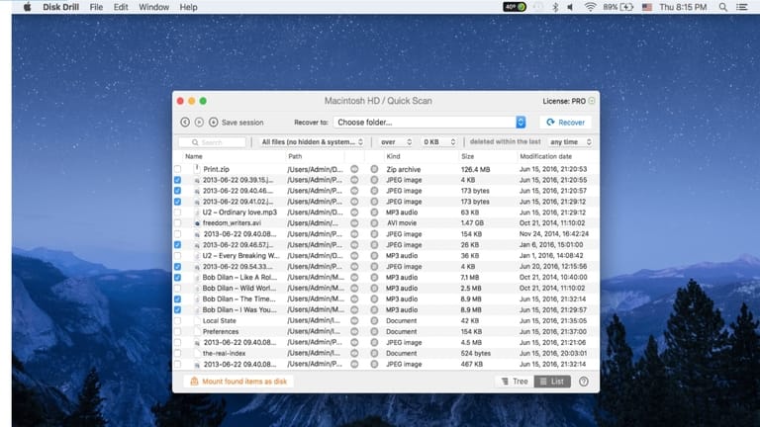Image resolution: width=760 pixels, height=427 pixels.
Task: Switch to List view
Action: click(552, 382)
